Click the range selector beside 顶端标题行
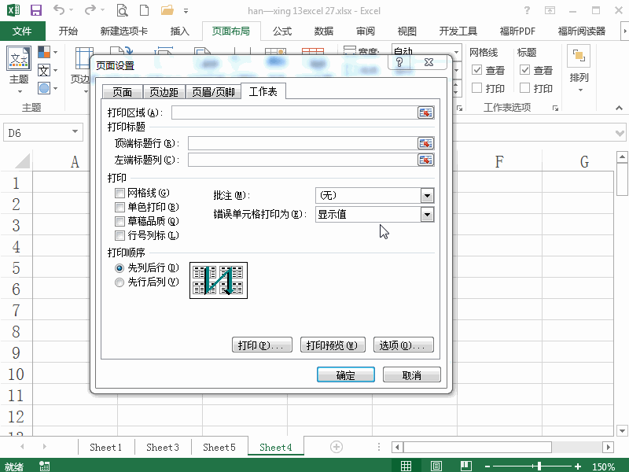The width and height of the screenshot is (629, 472). pos(425,145)
